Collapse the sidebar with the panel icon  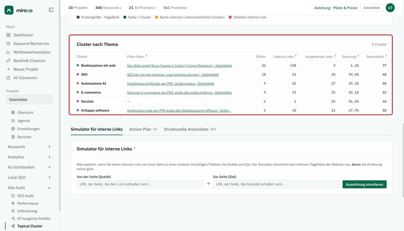51,10
